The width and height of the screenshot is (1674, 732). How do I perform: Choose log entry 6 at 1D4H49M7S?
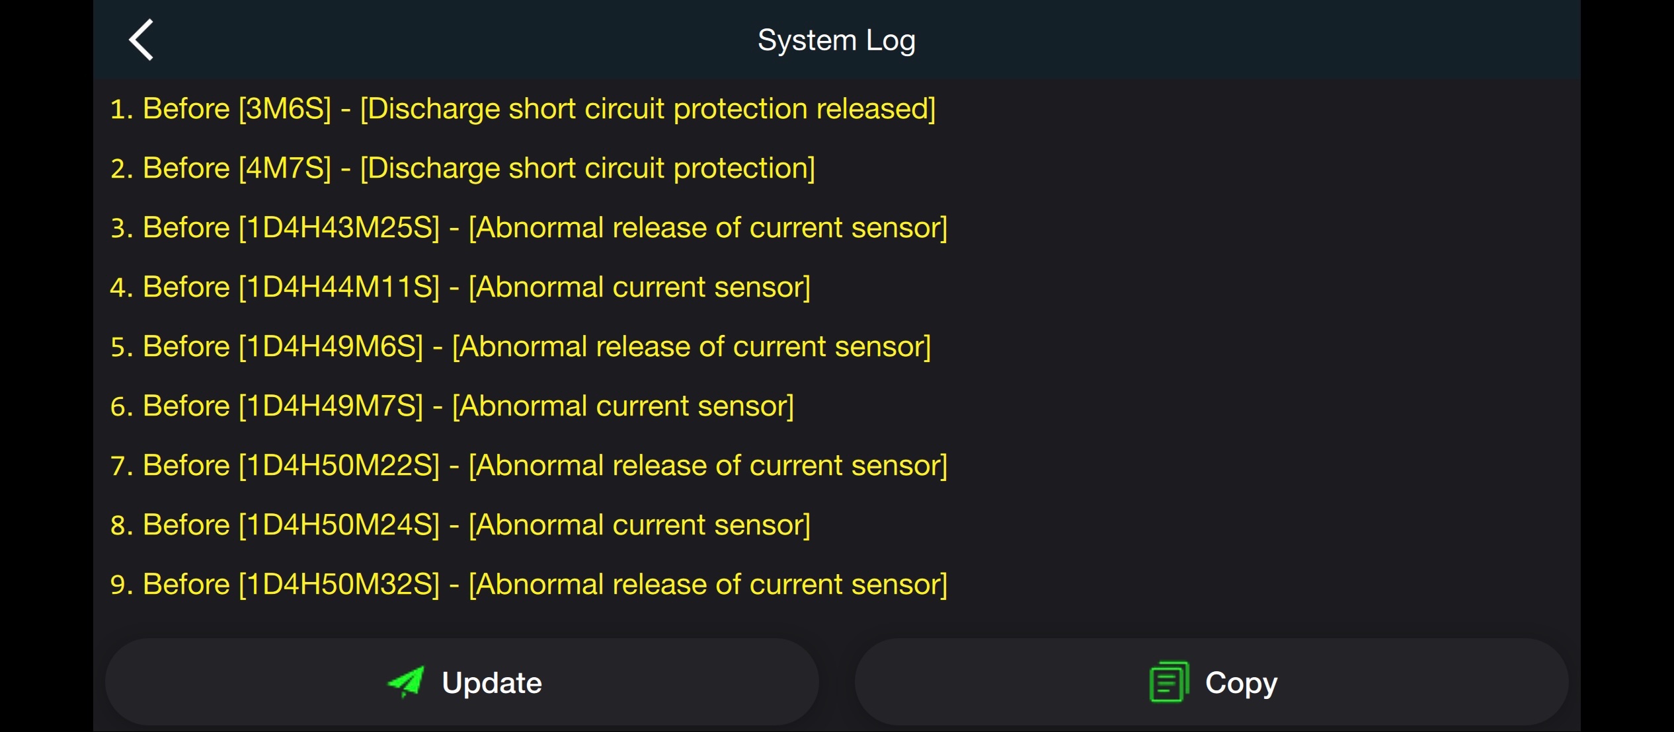tap(452, 406)
